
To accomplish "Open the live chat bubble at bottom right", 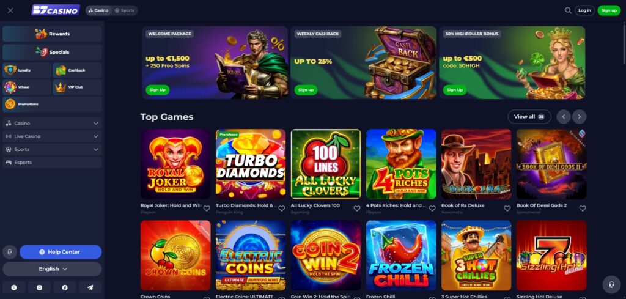I will [x=611, y=284].
